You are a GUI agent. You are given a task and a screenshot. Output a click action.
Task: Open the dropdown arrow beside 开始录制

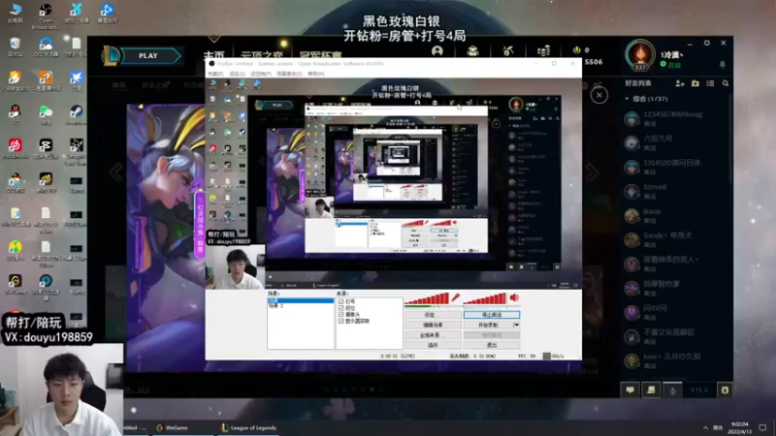[x=516, y=326]
